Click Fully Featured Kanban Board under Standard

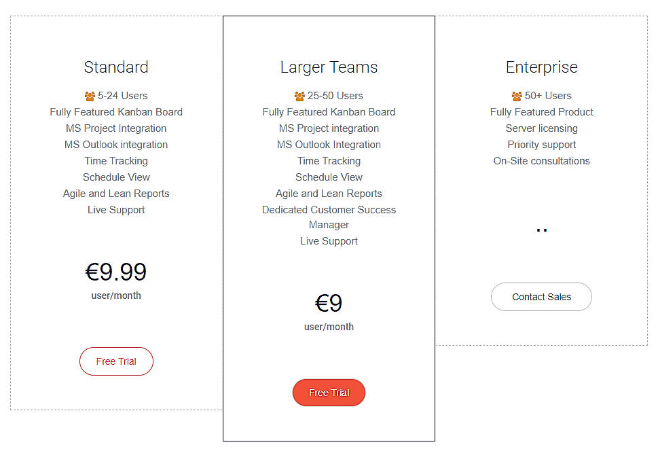point(116,111)
